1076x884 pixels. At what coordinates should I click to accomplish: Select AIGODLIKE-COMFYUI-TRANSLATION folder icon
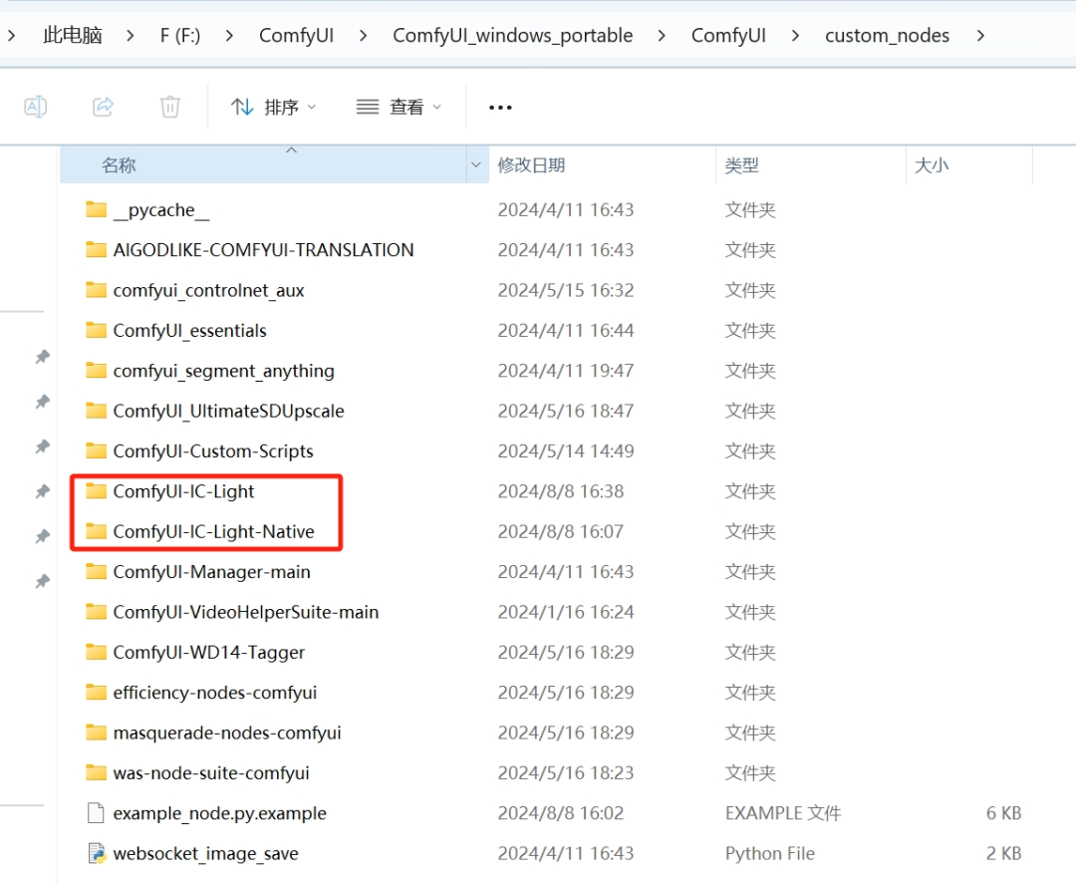tap(96, 249)
